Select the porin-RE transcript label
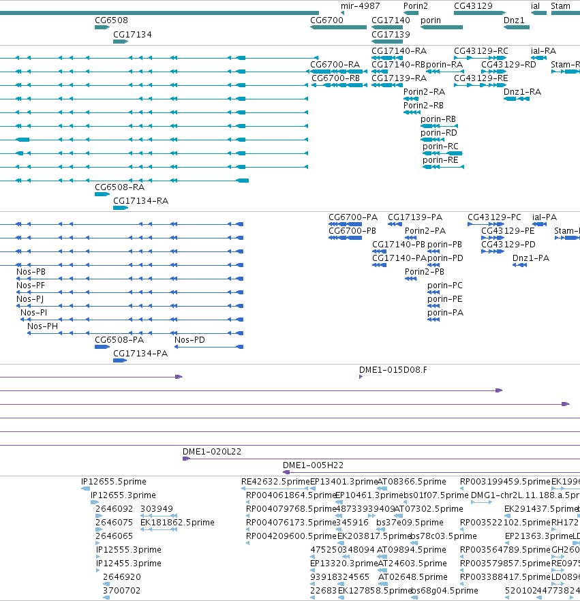 click(440, 160)
